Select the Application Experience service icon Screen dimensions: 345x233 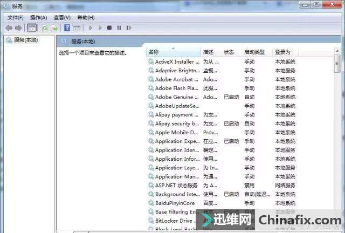click(151, 141)
